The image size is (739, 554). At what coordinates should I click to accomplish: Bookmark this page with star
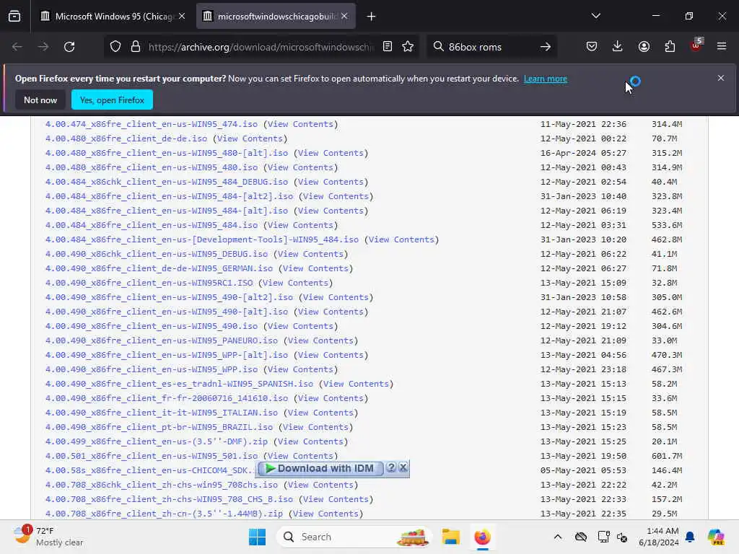(x=408, y=47)
